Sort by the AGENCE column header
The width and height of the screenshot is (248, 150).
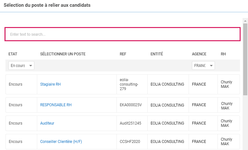tap(199, 54)
